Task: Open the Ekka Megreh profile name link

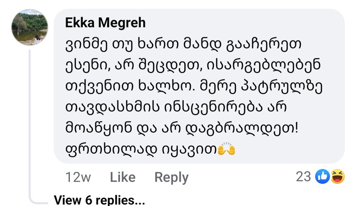Action: [105, 23]
